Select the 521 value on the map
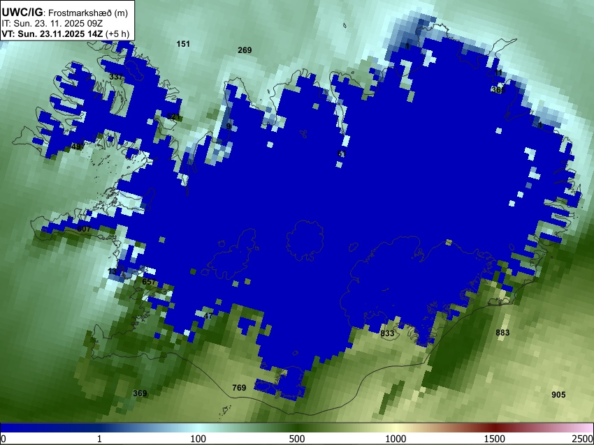The height and width of the screenshot is (445, 594). tap(173, 116)
